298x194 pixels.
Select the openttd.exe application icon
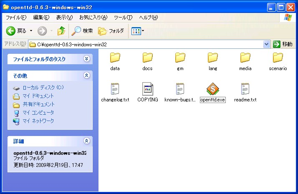[213, 89]
